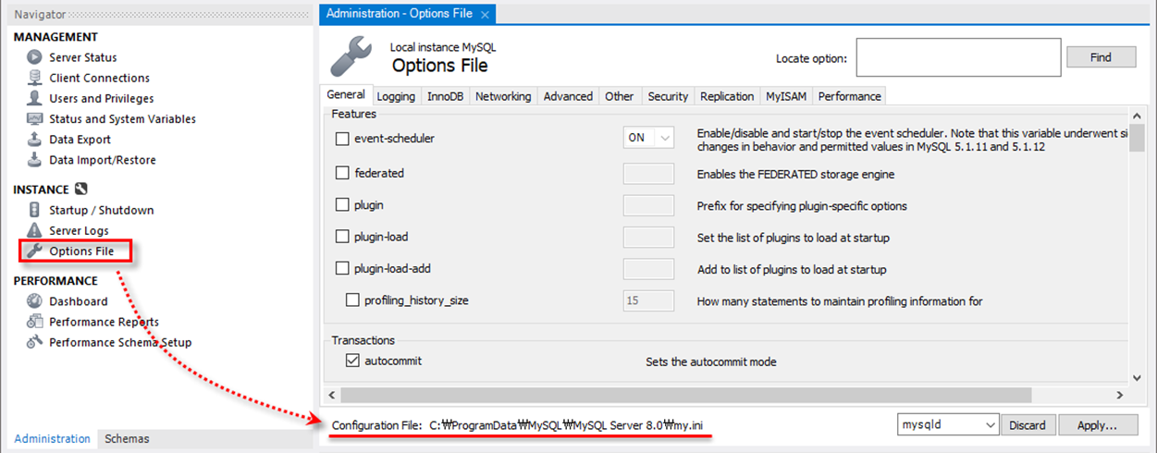Click the Discard button

[x=1027, y=425]
